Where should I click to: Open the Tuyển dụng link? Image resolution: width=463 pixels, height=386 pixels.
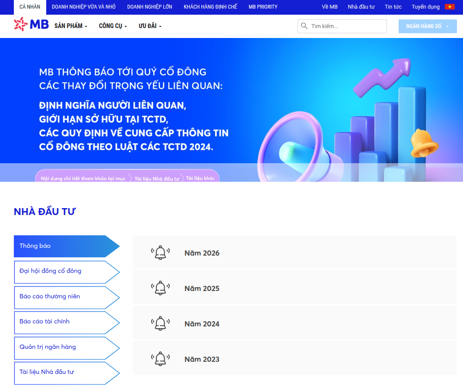point(425,7)
